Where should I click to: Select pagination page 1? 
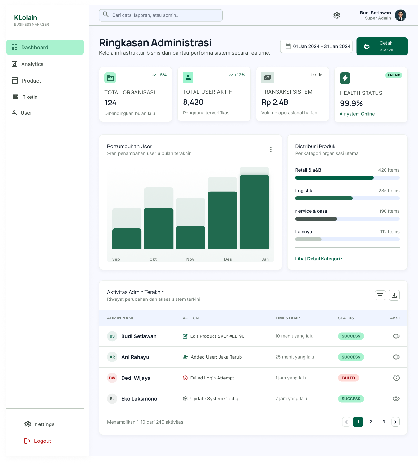358,422
